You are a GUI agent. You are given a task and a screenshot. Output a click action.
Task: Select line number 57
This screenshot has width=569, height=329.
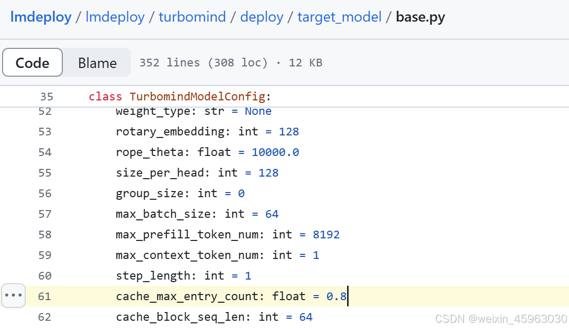(45, 214)
